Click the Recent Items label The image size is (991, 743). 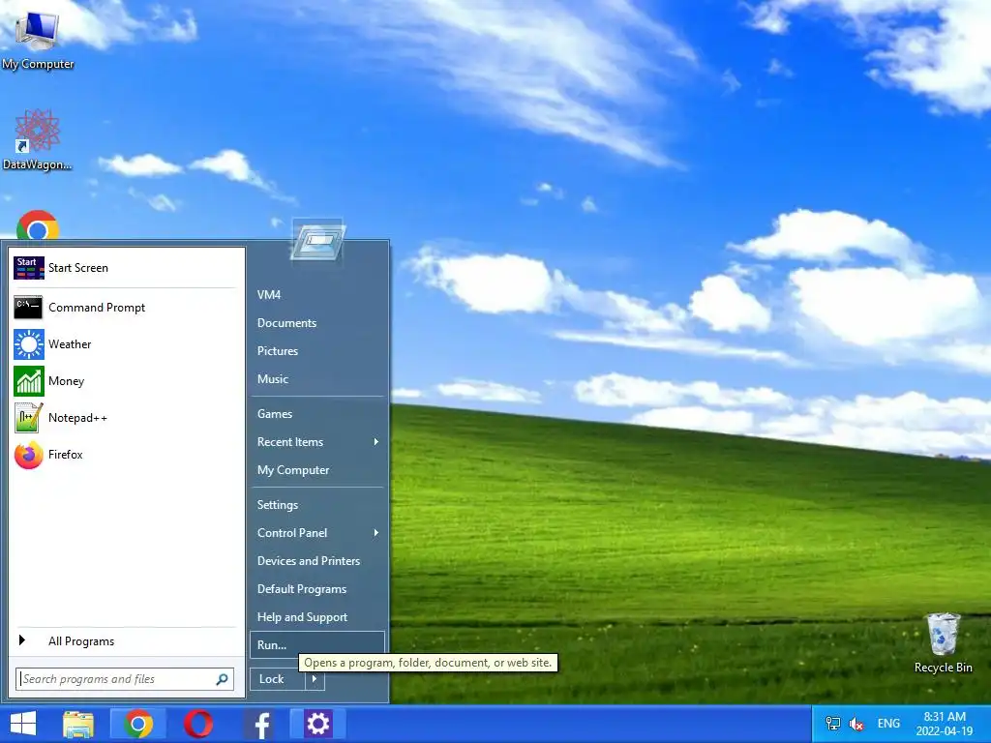click(x=290, y=442)
